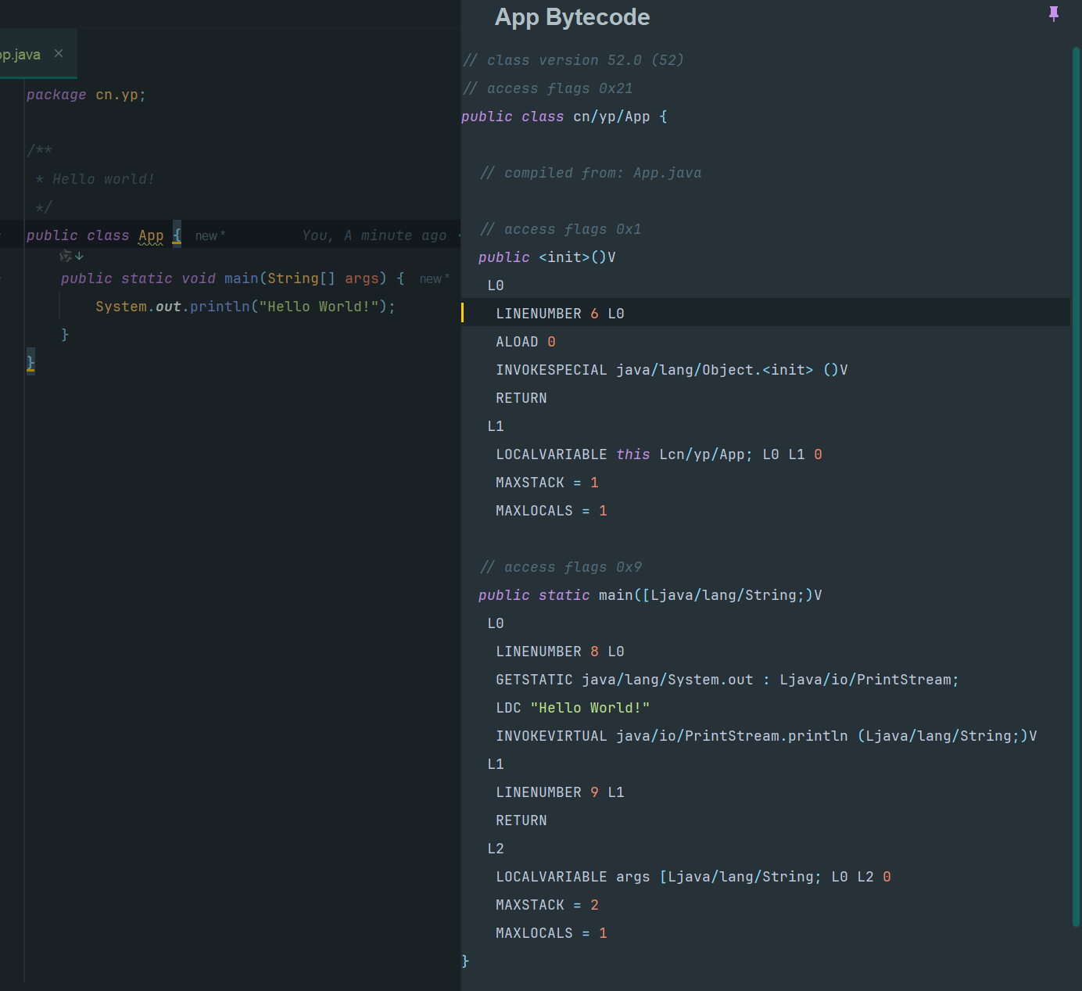Image resolution: width=1082 pixels, height=991 pixels.
Task: Click 'new *' hint next to class App
Action: pyautogui.click(x=210, y=235)
